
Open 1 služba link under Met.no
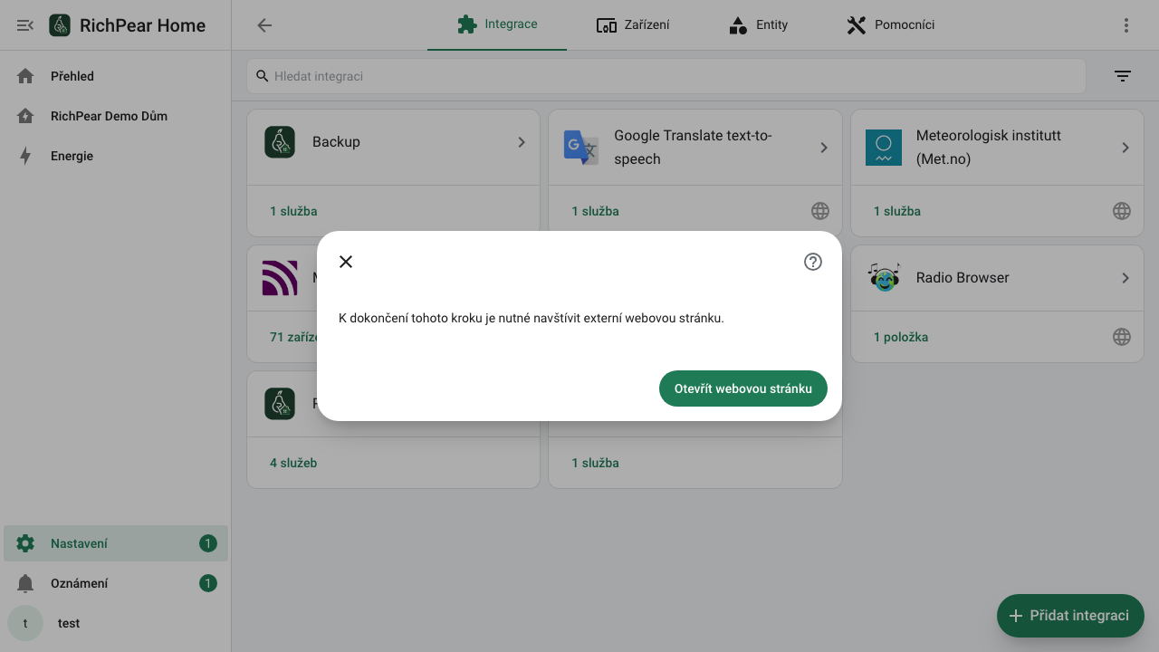click(x=897, y=211)
